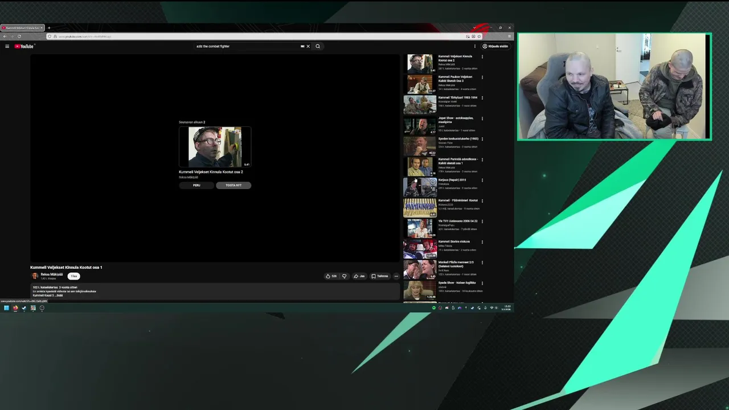729x410 pixels.
Task: Like the video with thumbs-up icon
Action: pos(331,276)
